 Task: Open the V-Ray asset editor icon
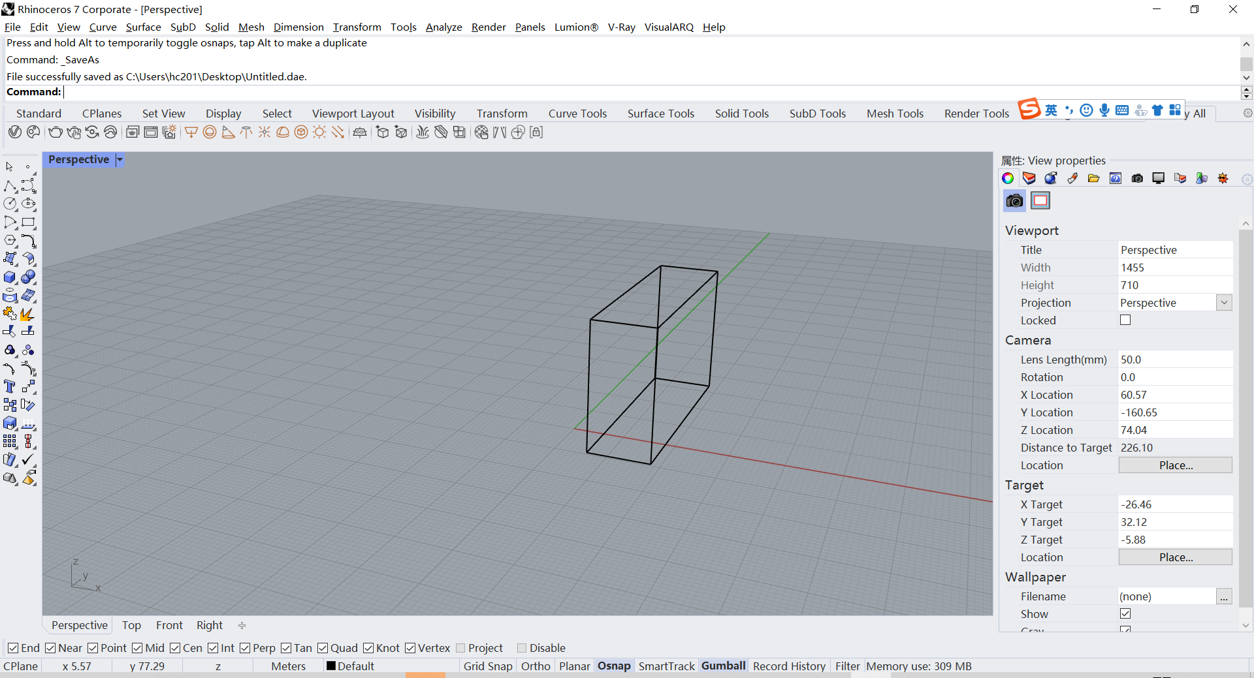(x=15, y=132)
